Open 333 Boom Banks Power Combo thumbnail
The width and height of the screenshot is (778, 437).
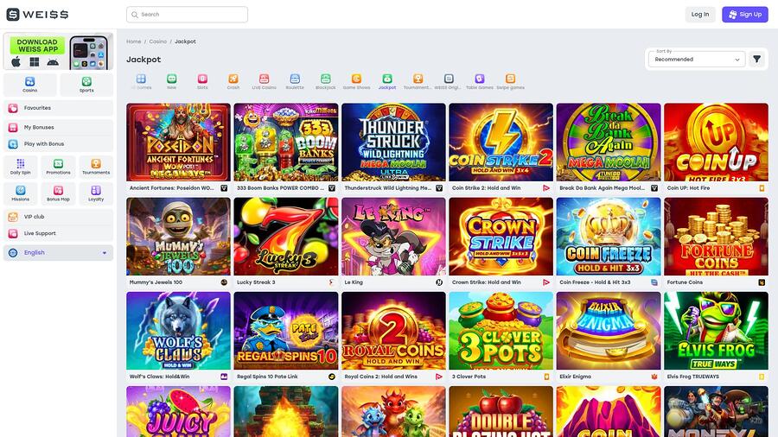pyautogui.click(x=286, y=142)
